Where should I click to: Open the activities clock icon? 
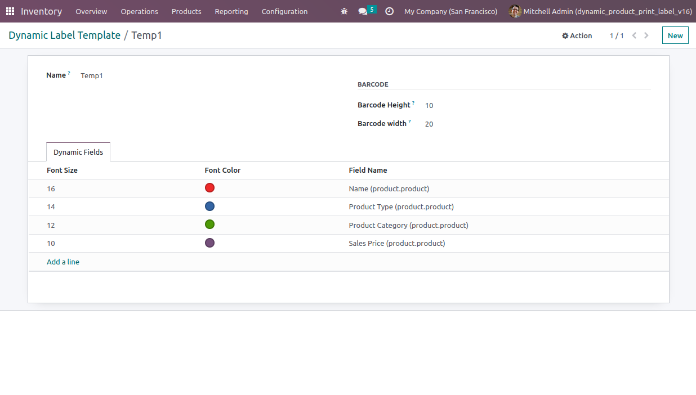pos(389,11)
